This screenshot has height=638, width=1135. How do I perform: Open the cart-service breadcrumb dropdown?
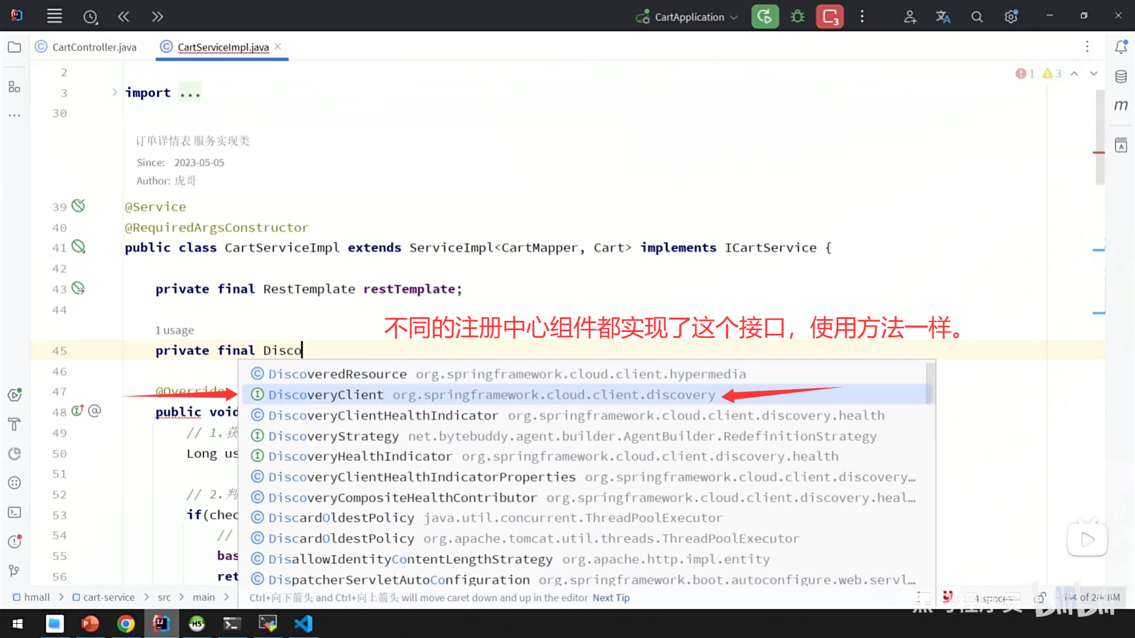tap(109, 597)
